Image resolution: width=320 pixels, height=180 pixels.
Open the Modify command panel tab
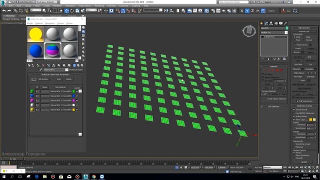point(266,23)
